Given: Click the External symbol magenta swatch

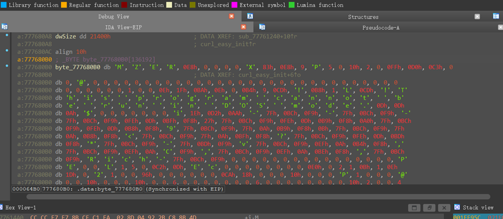Looking at the screenshot, I should point(234,5).
